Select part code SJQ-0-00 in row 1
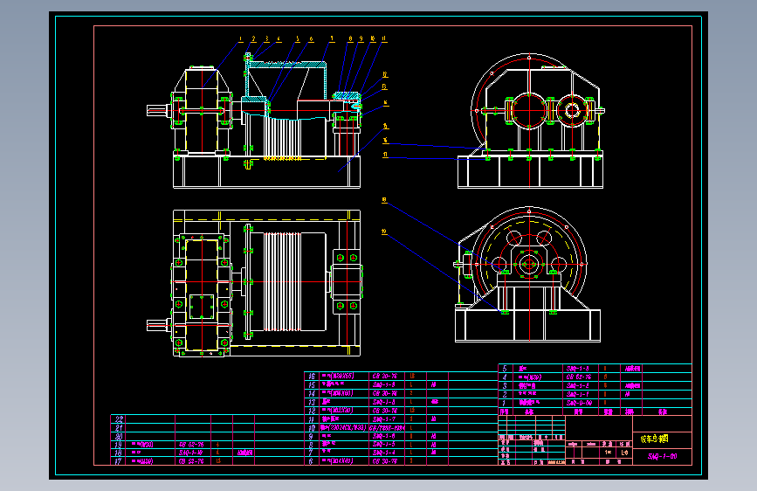Image resolution: width=757 pixels, height=491 pixels. [580, 403]
